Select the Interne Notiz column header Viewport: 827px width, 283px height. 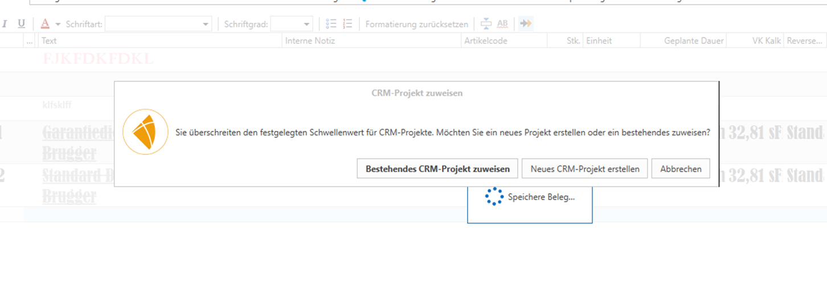pyautogui.click(x=370, y=41)
